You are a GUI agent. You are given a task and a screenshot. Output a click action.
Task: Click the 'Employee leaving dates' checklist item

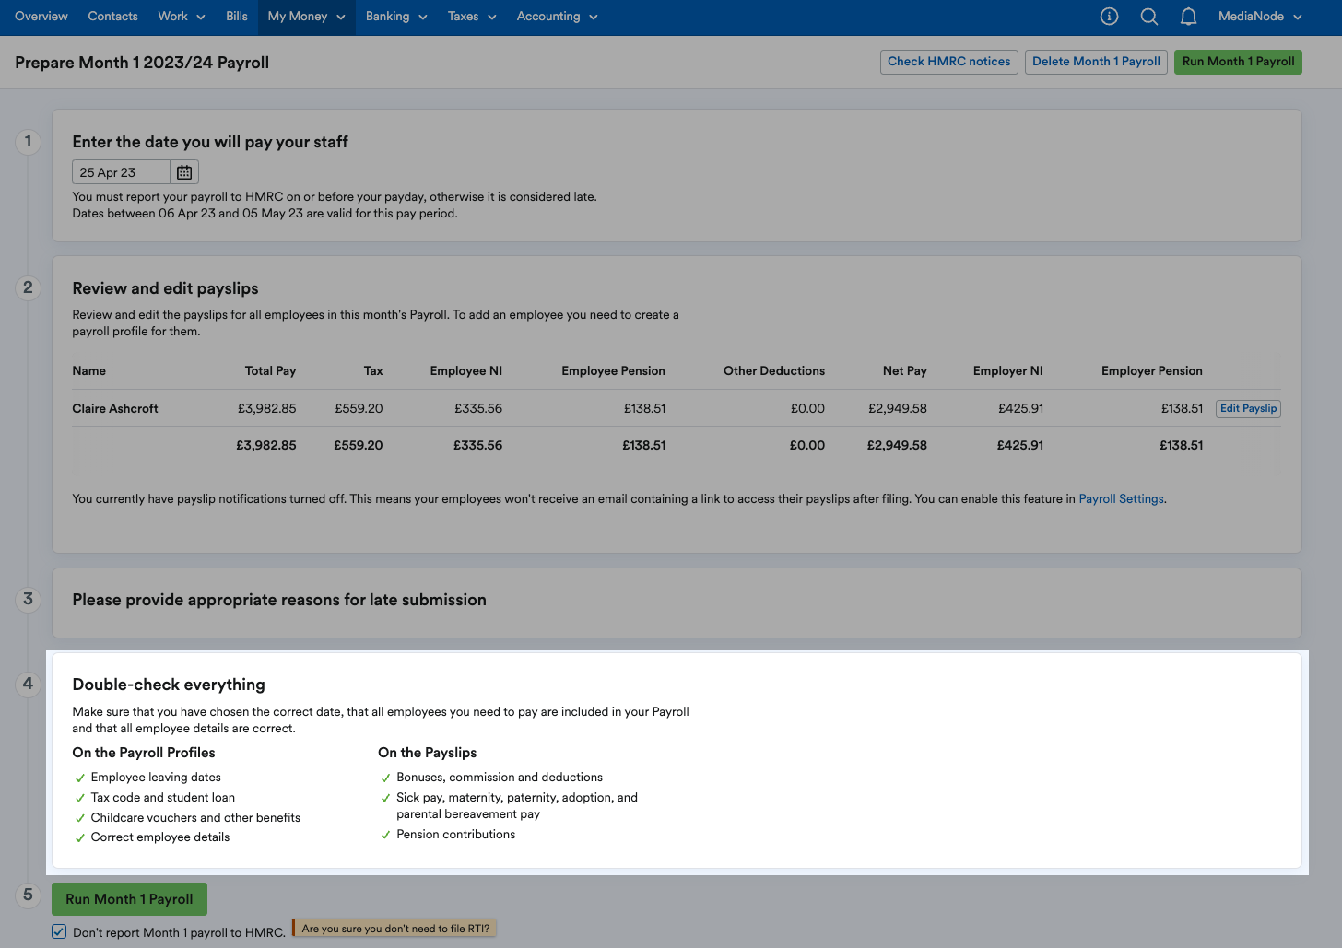coord(156,778)
